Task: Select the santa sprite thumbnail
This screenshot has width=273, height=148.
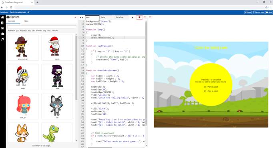Action: pyautogui.click(x=57, y=48)
